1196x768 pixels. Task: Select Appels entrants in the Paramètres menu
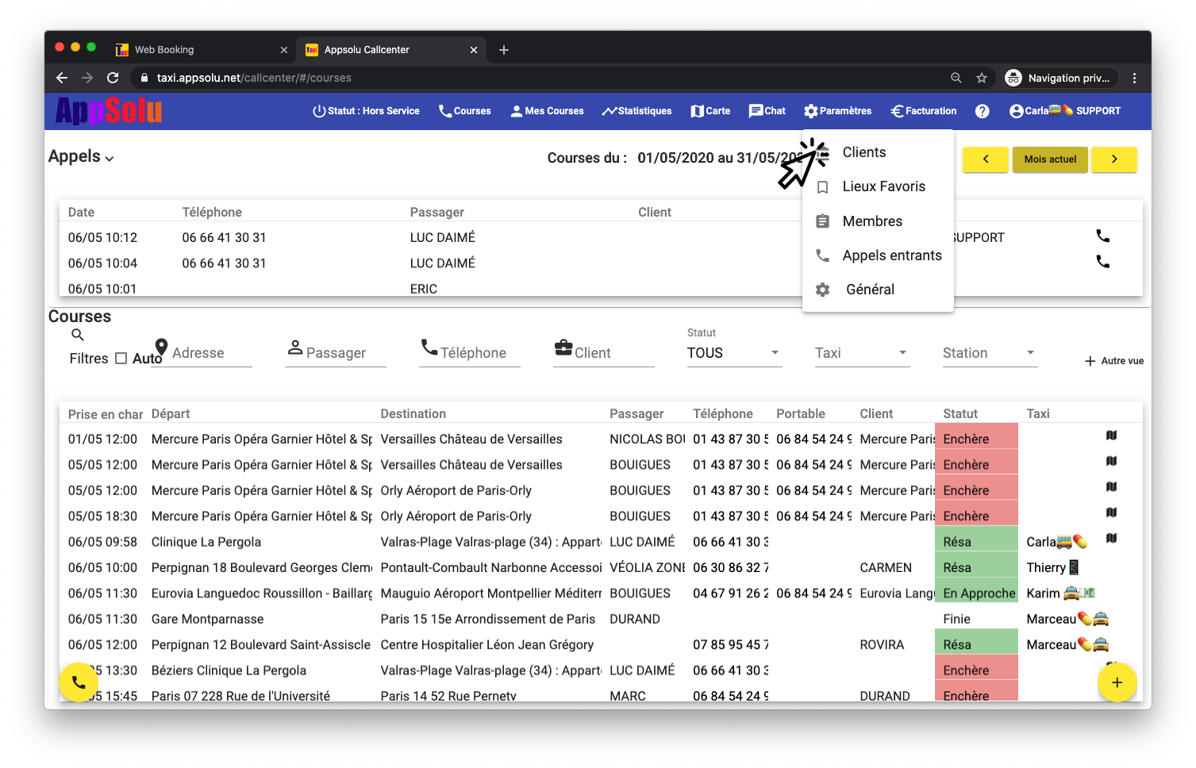pos(878,255)
